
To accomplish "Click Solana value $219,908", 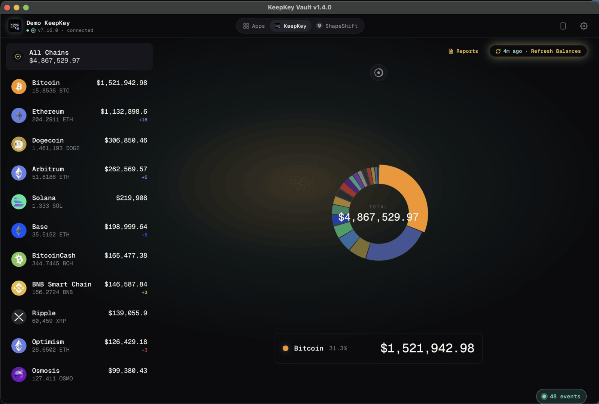I will [132, 198].
